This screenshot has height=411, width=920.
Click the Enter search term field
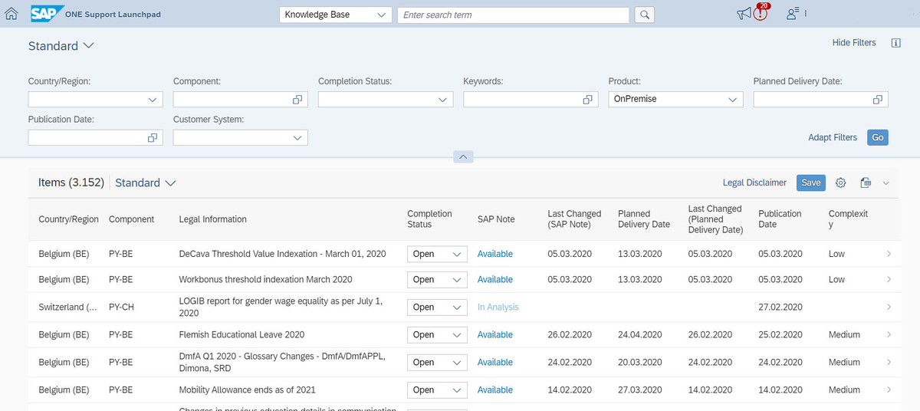pos(514,15)
